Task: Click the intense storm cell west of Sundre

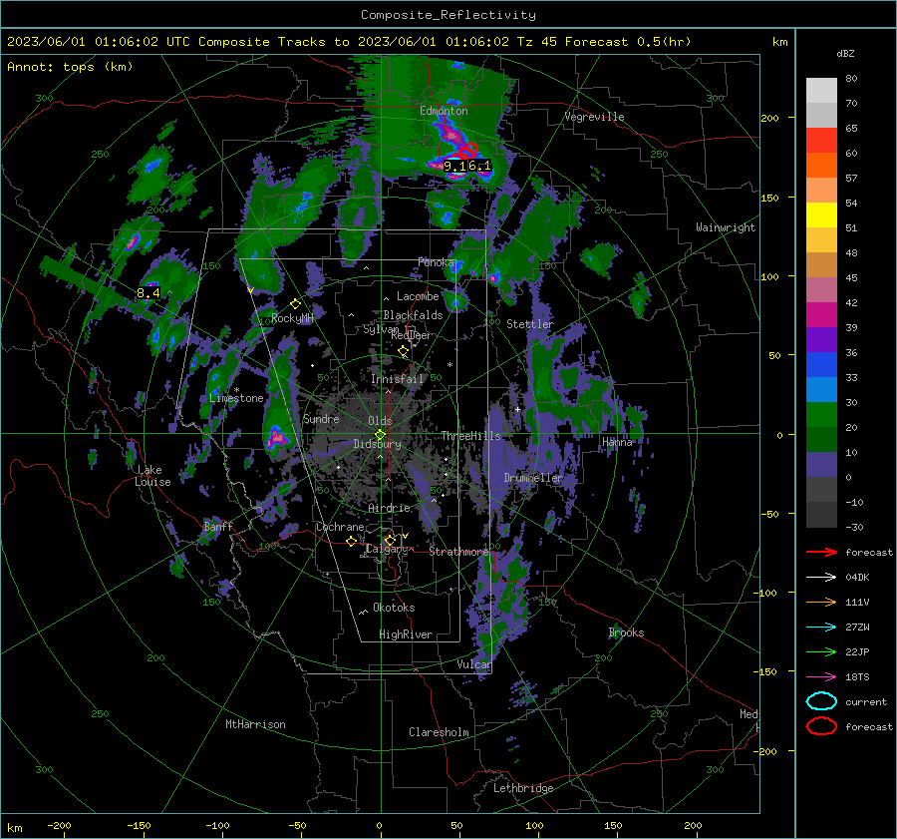Action: (277, 437)
